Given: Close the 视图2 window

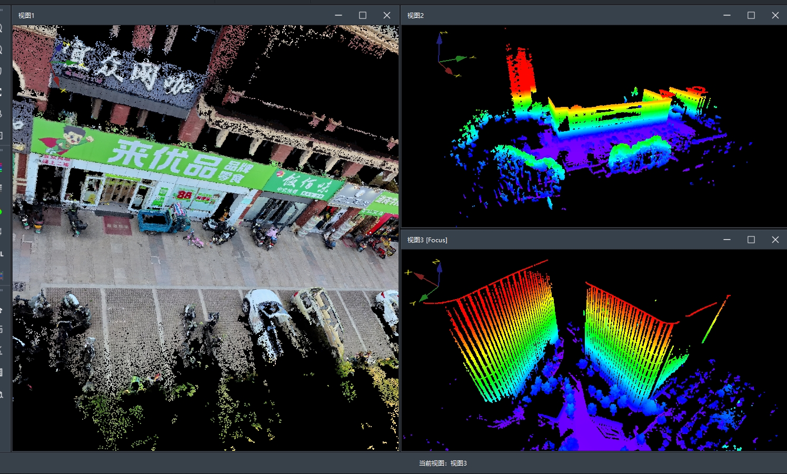Looking at the screenshot, I should click(x=775, y=15).
